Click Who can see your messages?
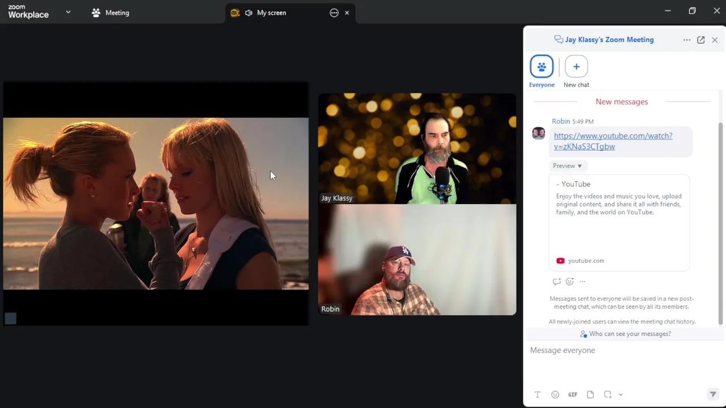Image resolution: width=726 pixels, height=408 pixels. tap(625, 334)
